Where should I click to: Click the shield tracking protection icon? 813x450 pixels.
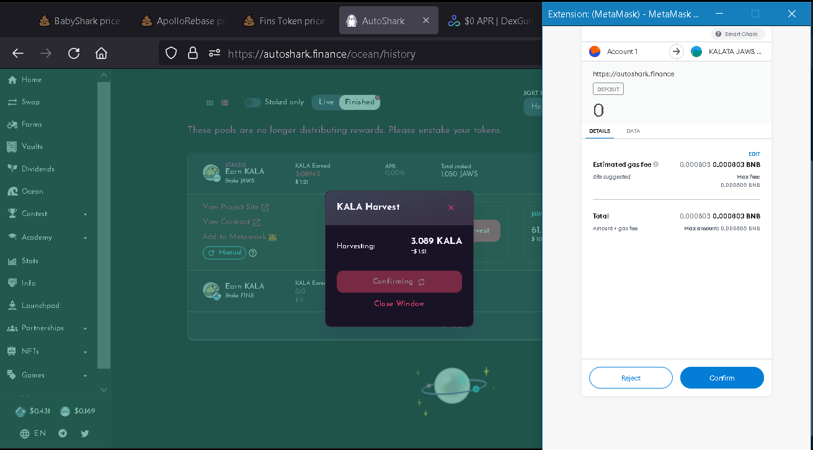172,53
